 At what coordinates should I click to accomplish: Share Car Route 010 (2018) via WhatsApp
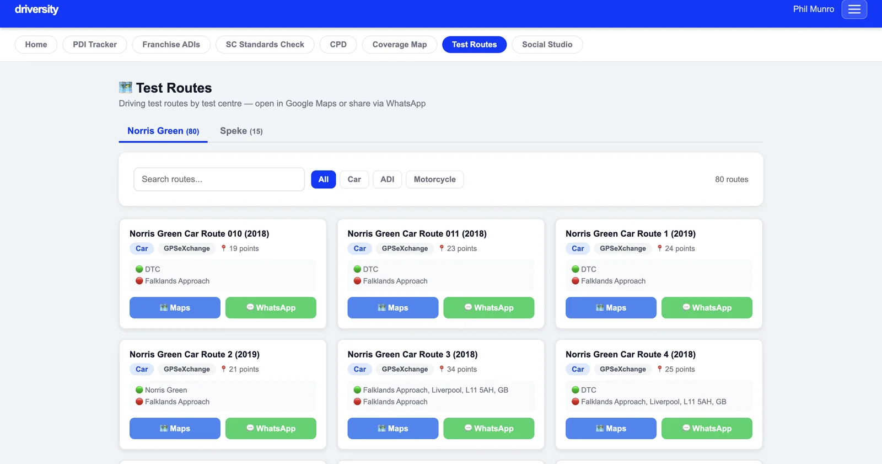271,308
